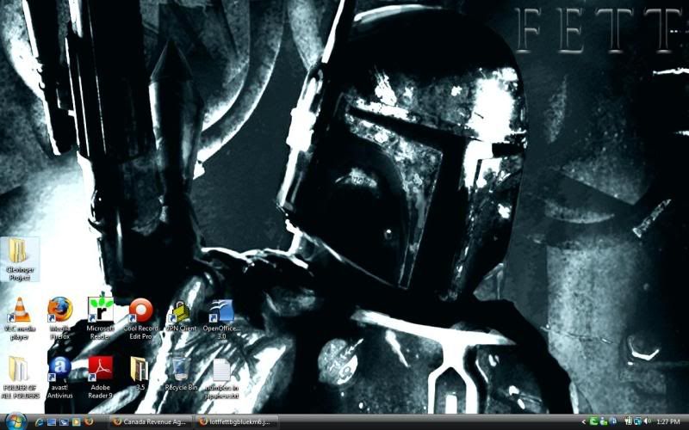Screen dimensions: 689x430
Task: Select the Adobe Reader 9 shortcut
Action: coord(100,378)
